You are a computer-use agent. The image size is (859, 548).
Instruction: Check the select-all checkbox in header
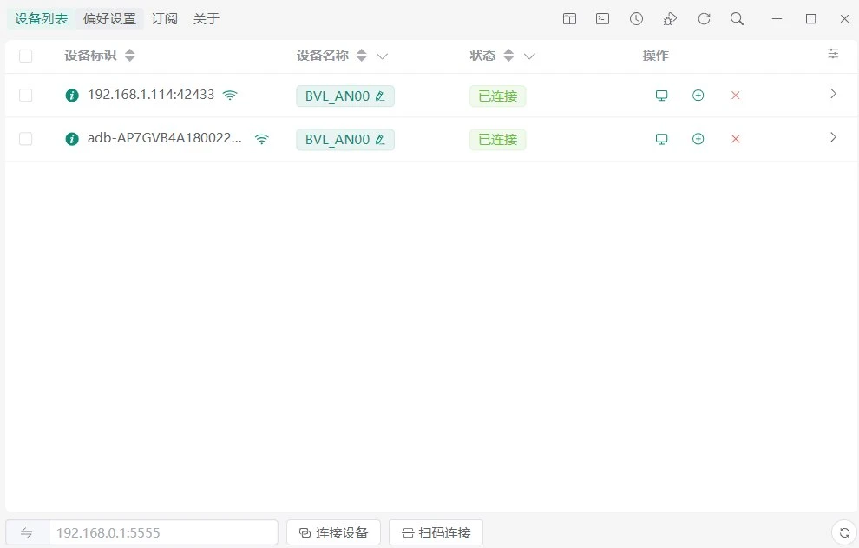click(x=26, y=56)
